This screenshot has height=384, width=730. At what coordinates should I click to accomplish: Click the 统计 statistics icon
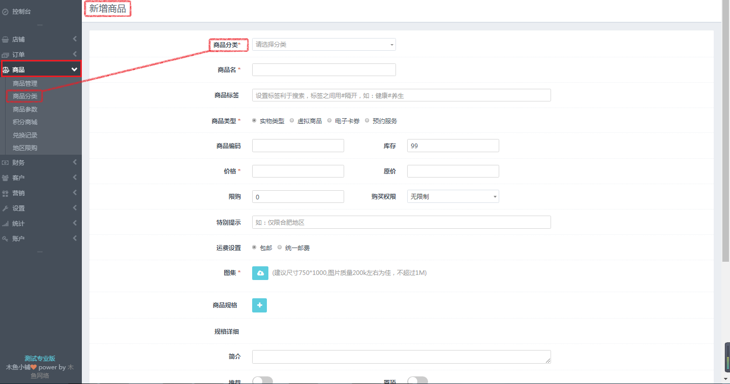click(6, 223)
